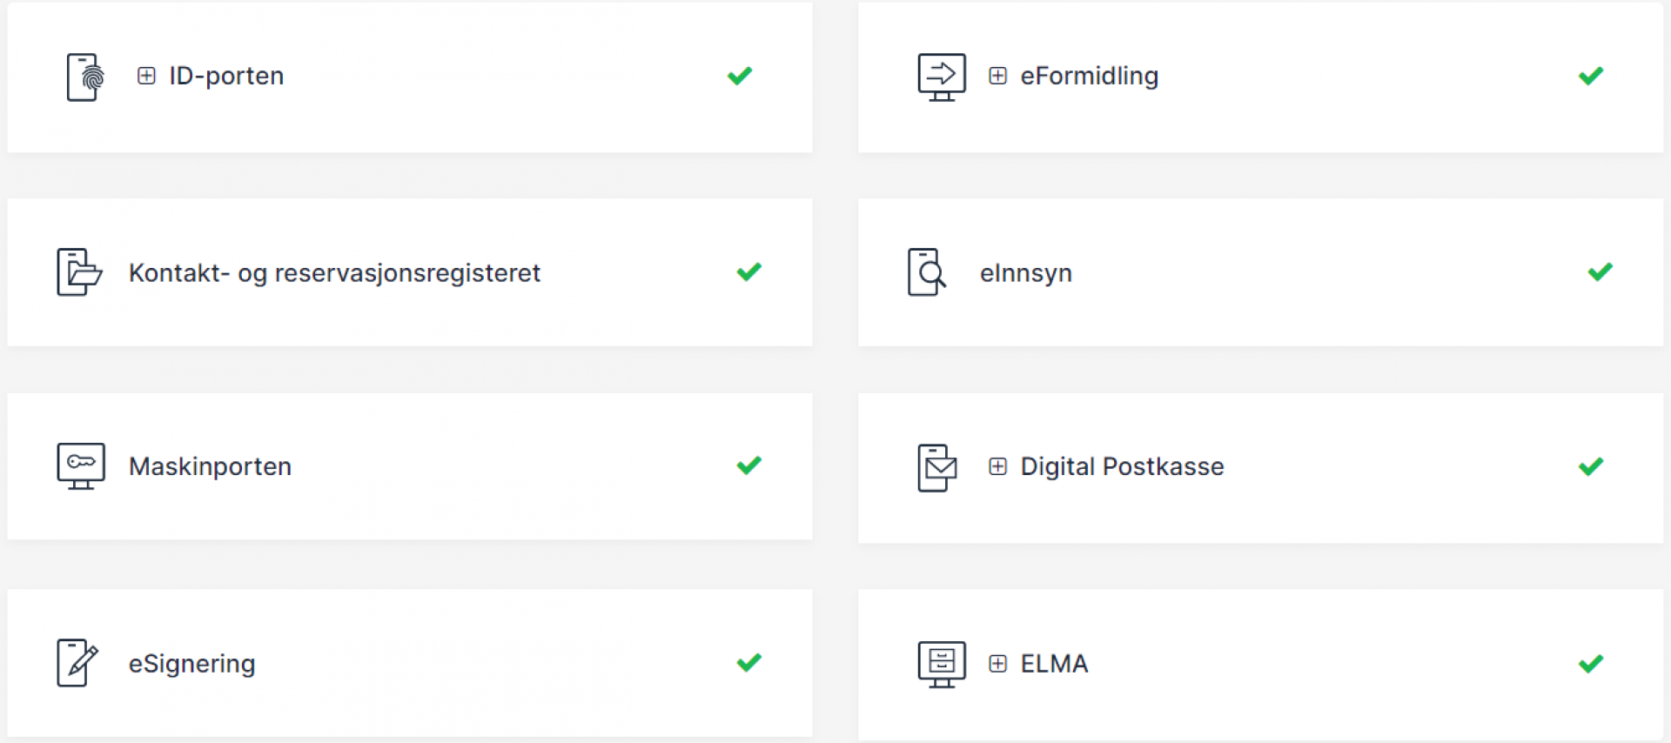The height and width of the screenshot is (743, 1671).
Task: Click the eSignering pen icon
Action: click(x=77, y=662)
